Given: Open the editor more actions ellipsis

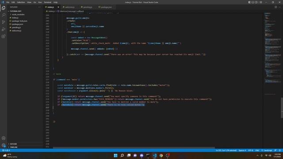Looking at the screenshot, I should click(x=279, y=7).
